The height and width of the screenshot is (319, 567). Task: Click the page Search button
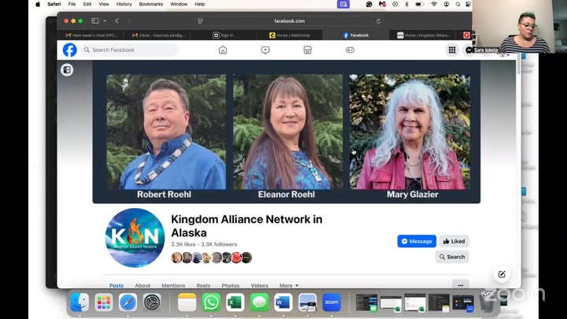452,257
